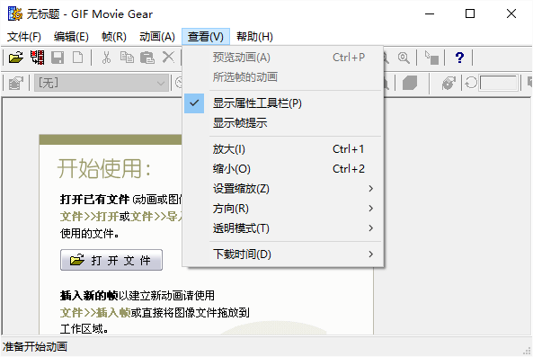Toggle 显示属性工具栏(P) checked option
The image size is (533, 357).
pos(283,103)
